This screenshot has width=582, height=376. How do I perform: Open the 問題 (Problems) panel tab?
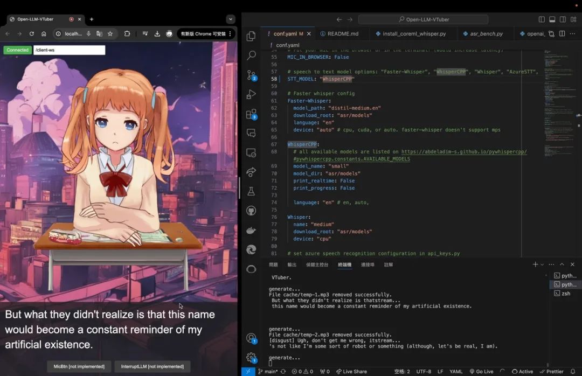(x=273, y=264)
